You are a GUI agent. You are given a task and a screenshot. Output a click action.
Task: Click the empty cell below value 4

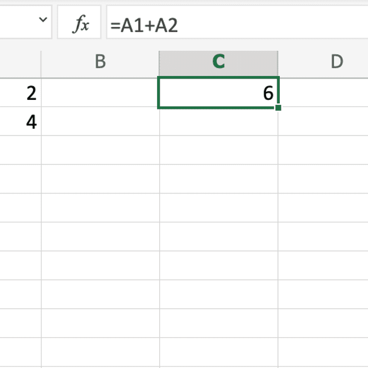tap(20, 150)
